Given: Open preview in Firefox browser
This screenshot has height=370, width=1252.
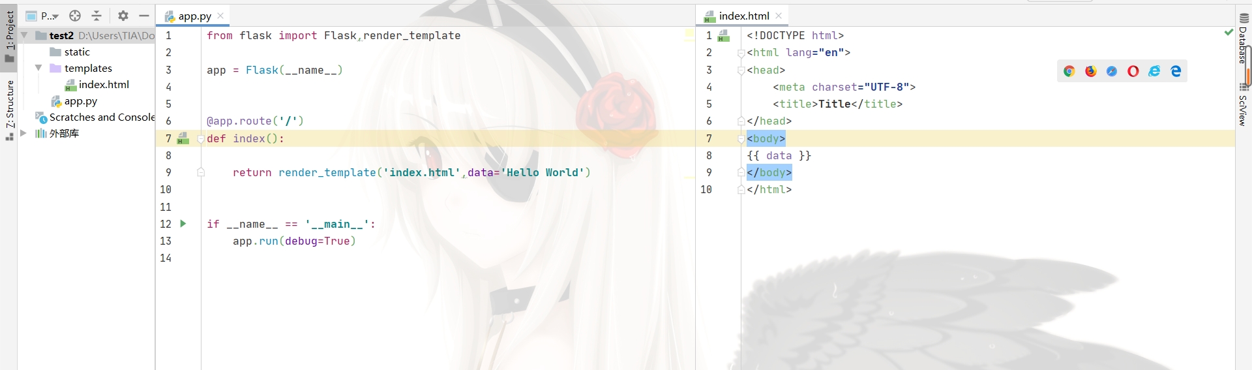Looking at the screenshot, I should [x=1090, y=71].
